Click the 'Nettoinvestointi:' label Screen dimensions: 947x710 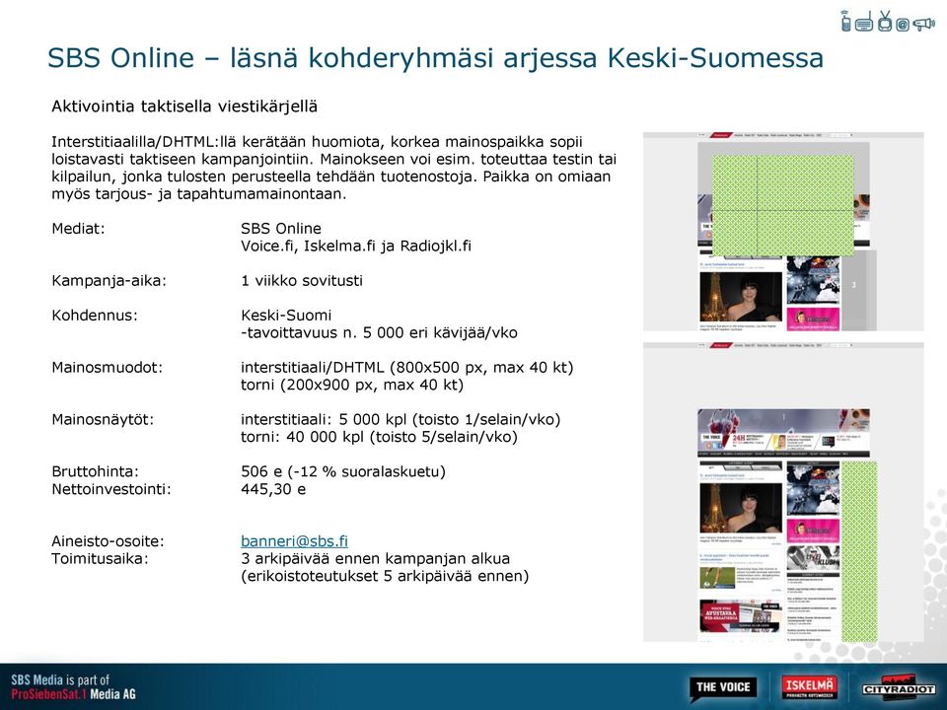pos(111,489)
